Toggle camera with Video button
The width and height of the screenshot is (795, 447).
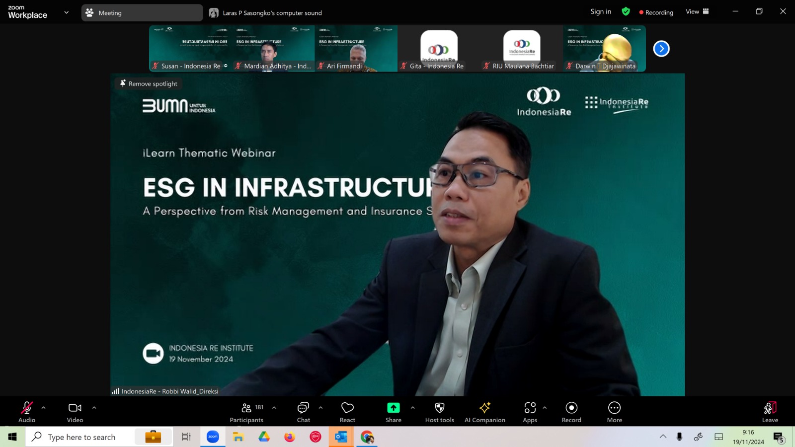coord(75,412)
